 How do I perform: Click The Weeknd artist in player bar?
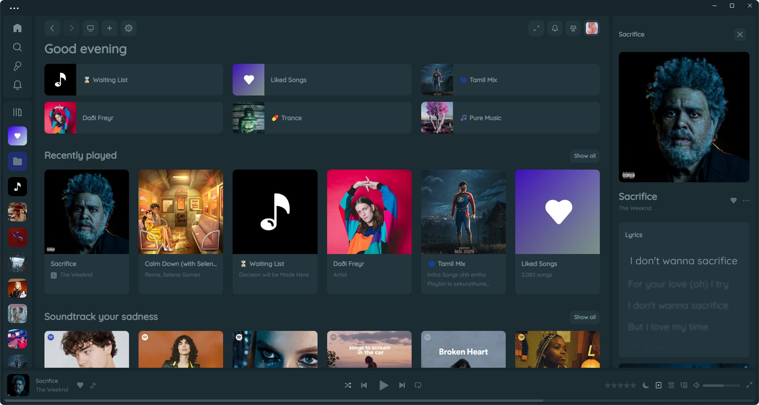click(52, 390)
